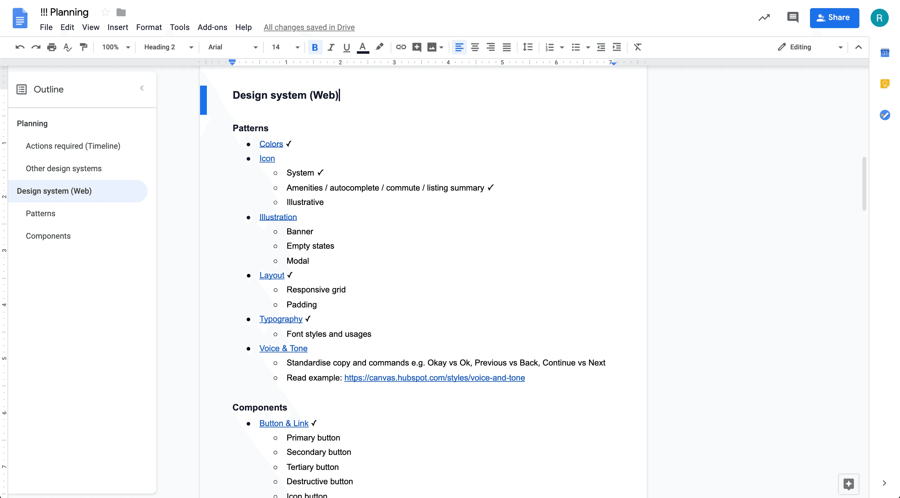Click the Insert link icon
The height and width of the screenshot is (498, 900).
(x=401, y=47)
